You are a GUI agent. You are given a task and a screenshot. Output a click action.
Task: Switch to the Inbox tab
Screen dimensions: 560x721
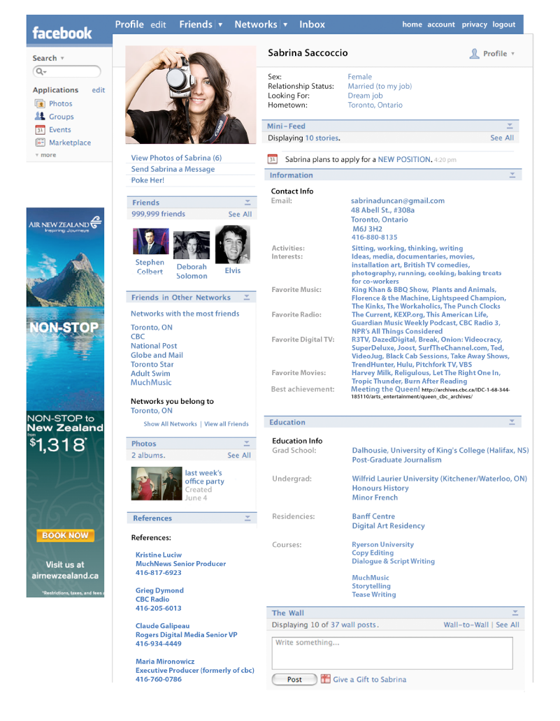(x=312, y=24)
